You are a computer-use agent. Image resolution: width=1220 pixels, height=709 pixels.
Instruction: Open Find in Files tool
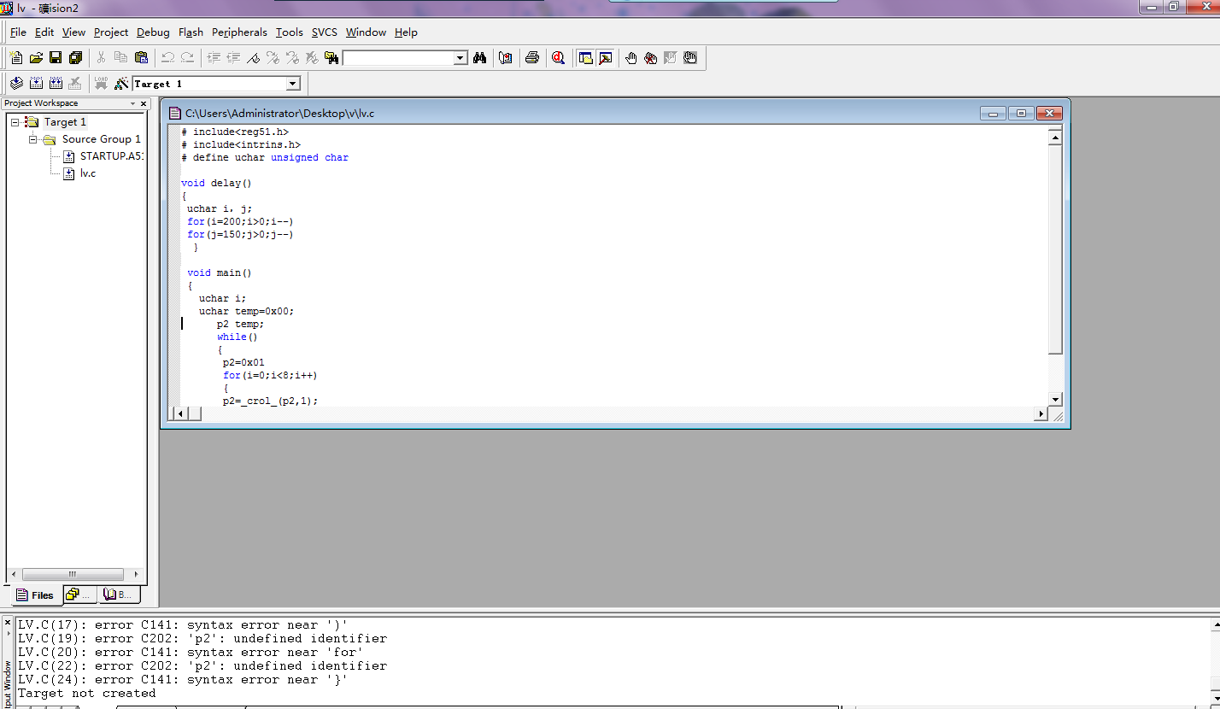point(331,58)
